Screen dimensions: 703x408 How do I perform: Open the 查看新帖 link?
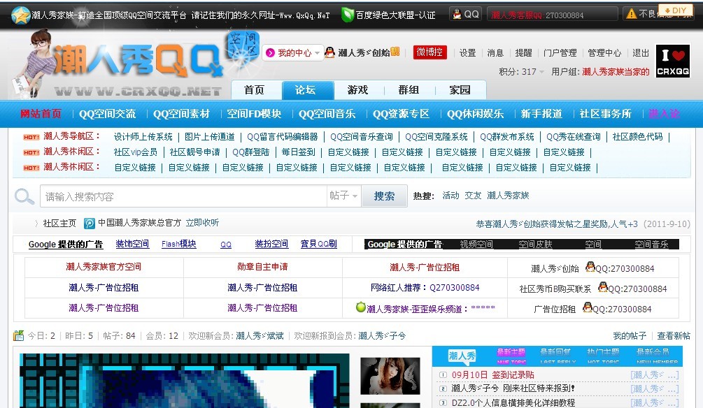point(674,335)
